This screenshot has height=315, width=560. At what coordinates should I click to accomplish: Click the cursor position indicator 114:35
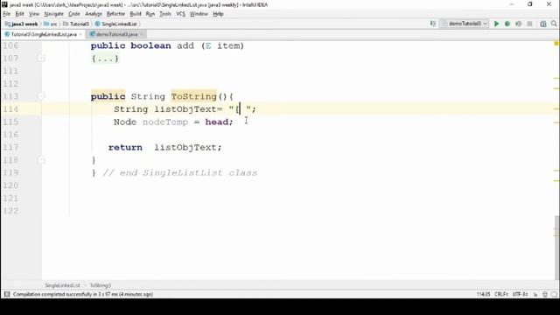click(x=483, y=294)
